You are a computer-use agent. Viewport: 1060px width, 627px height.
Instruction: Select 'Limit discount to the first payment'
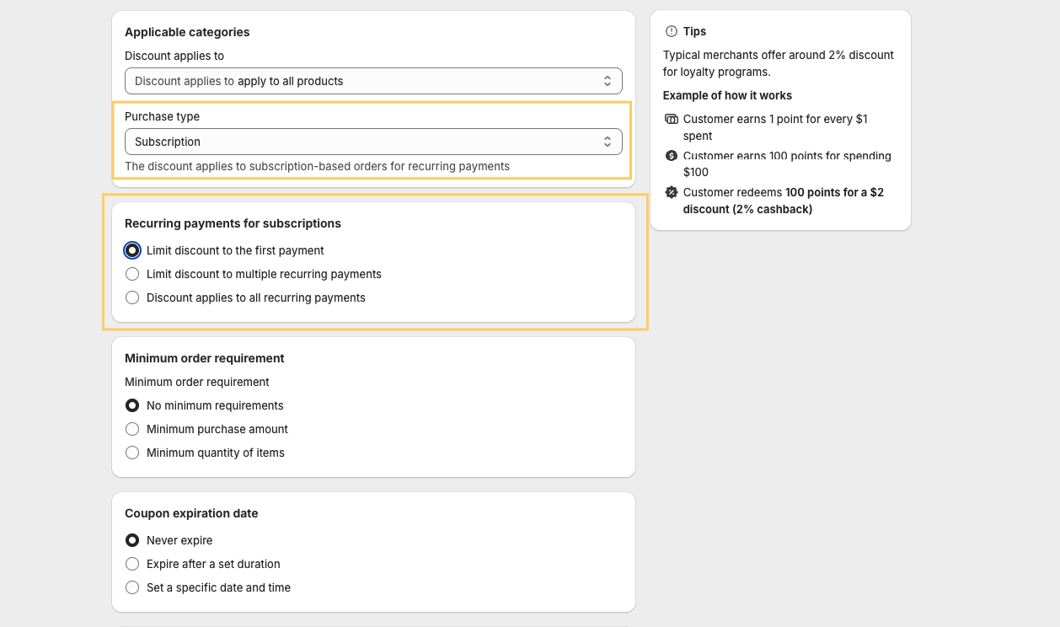pos(132,250)
